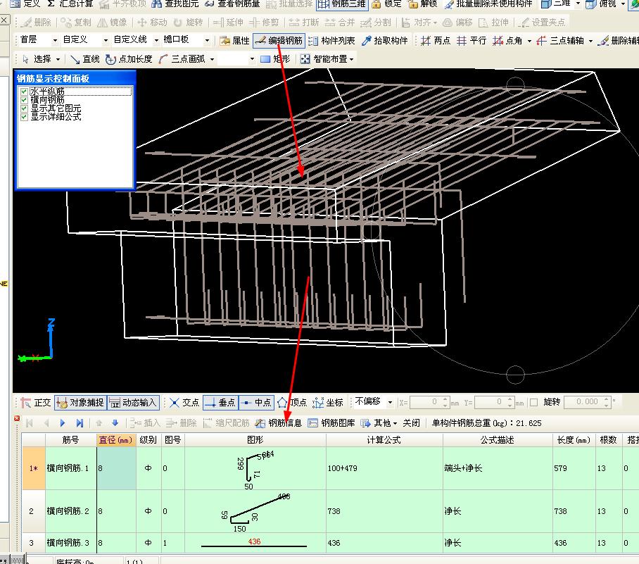This screenshot has width=639, height=564.
Task: Open 查找图元 binoculars tool
Action: click(x=175, y=4)
